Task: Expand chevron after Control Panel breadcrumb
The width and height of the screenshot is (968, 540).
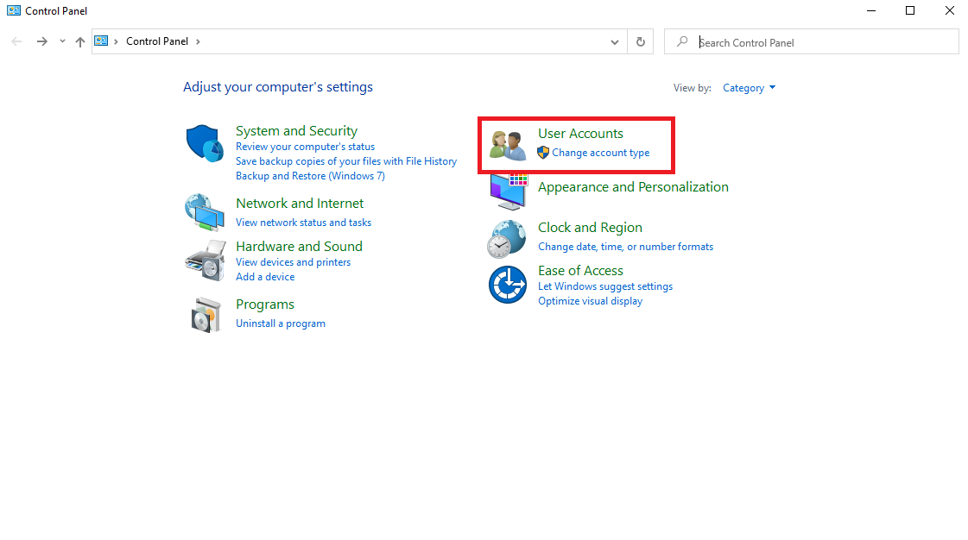Action: [x=198, y=41]
